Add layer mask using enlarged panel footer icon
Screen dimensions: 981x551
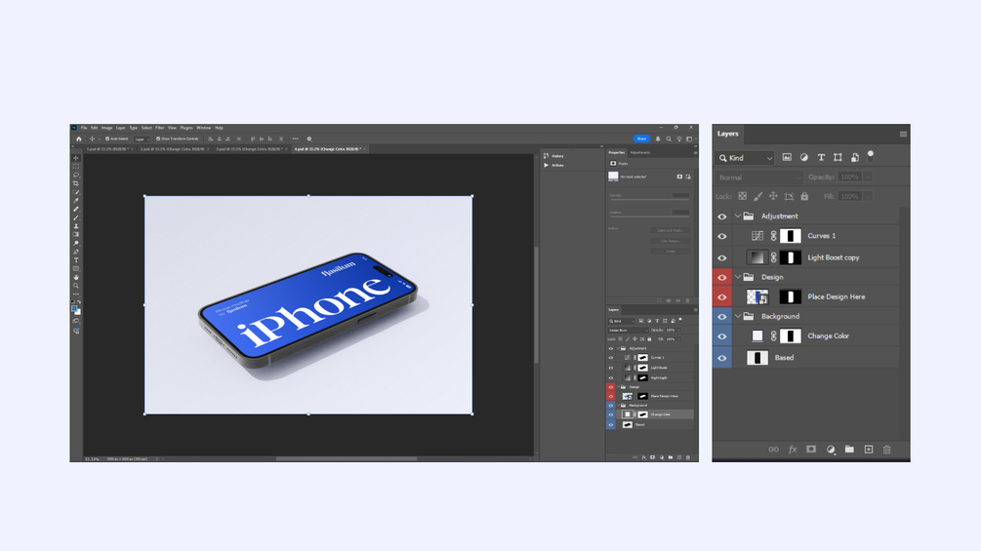tap(811, 450)
